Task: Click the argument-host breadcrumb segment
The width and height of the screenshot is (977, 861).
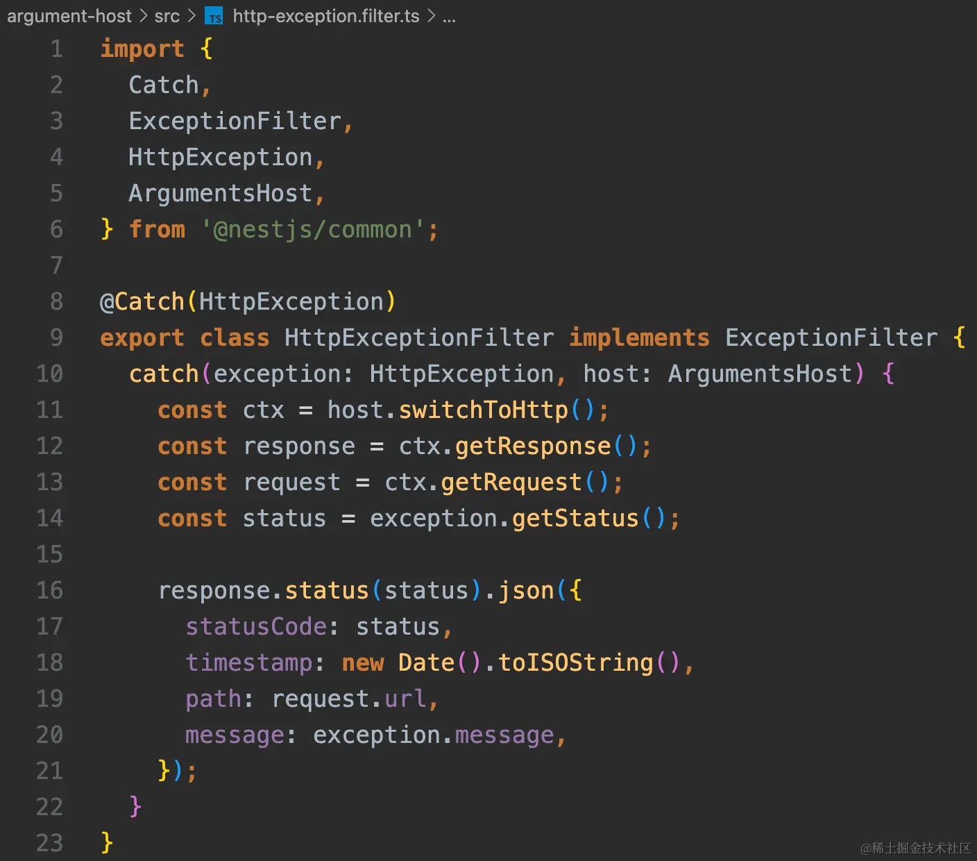Action: pos(69,16)
